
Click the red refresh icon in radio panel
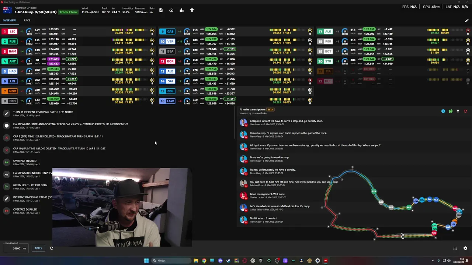pos(465,111)
